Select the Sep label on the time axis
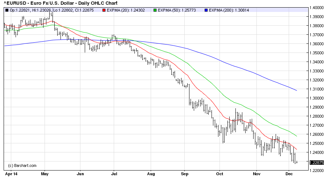The height and width of the screenshot is (185, 326). [x=185, y=174]
